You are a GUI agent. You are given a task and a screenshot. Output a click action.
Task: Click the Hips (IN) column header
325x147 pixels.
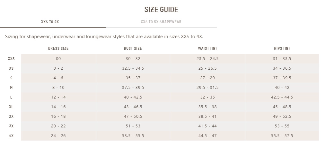click(x=282, y=48)
